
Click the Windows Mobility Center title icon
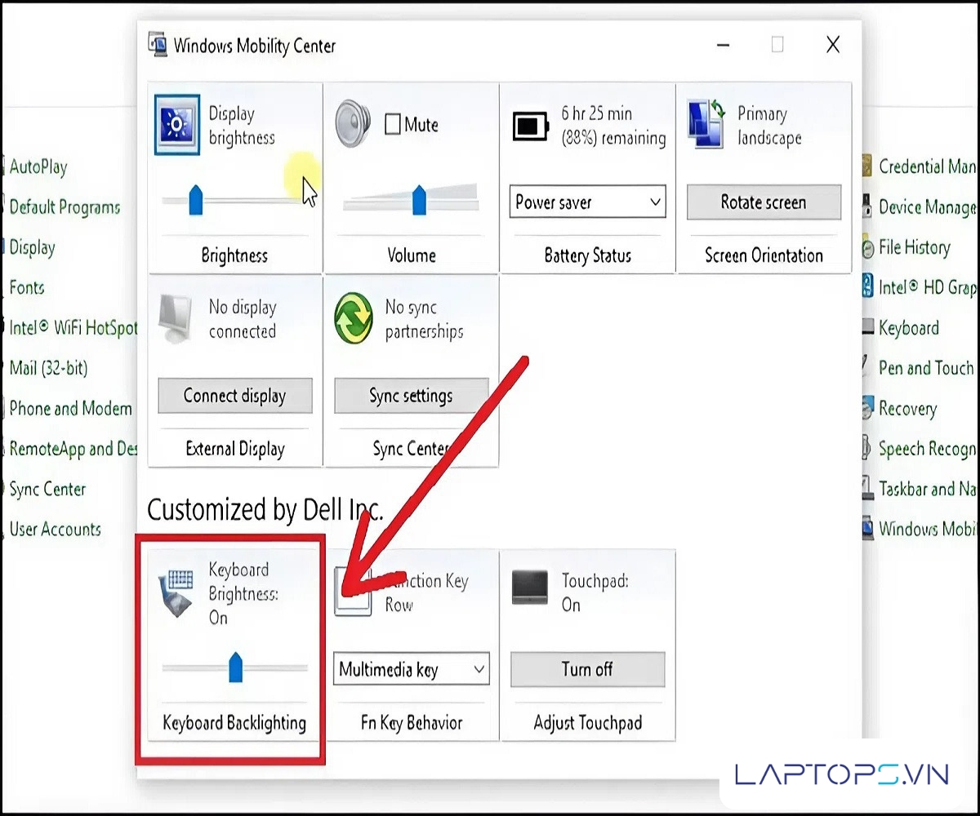point(158,45)
